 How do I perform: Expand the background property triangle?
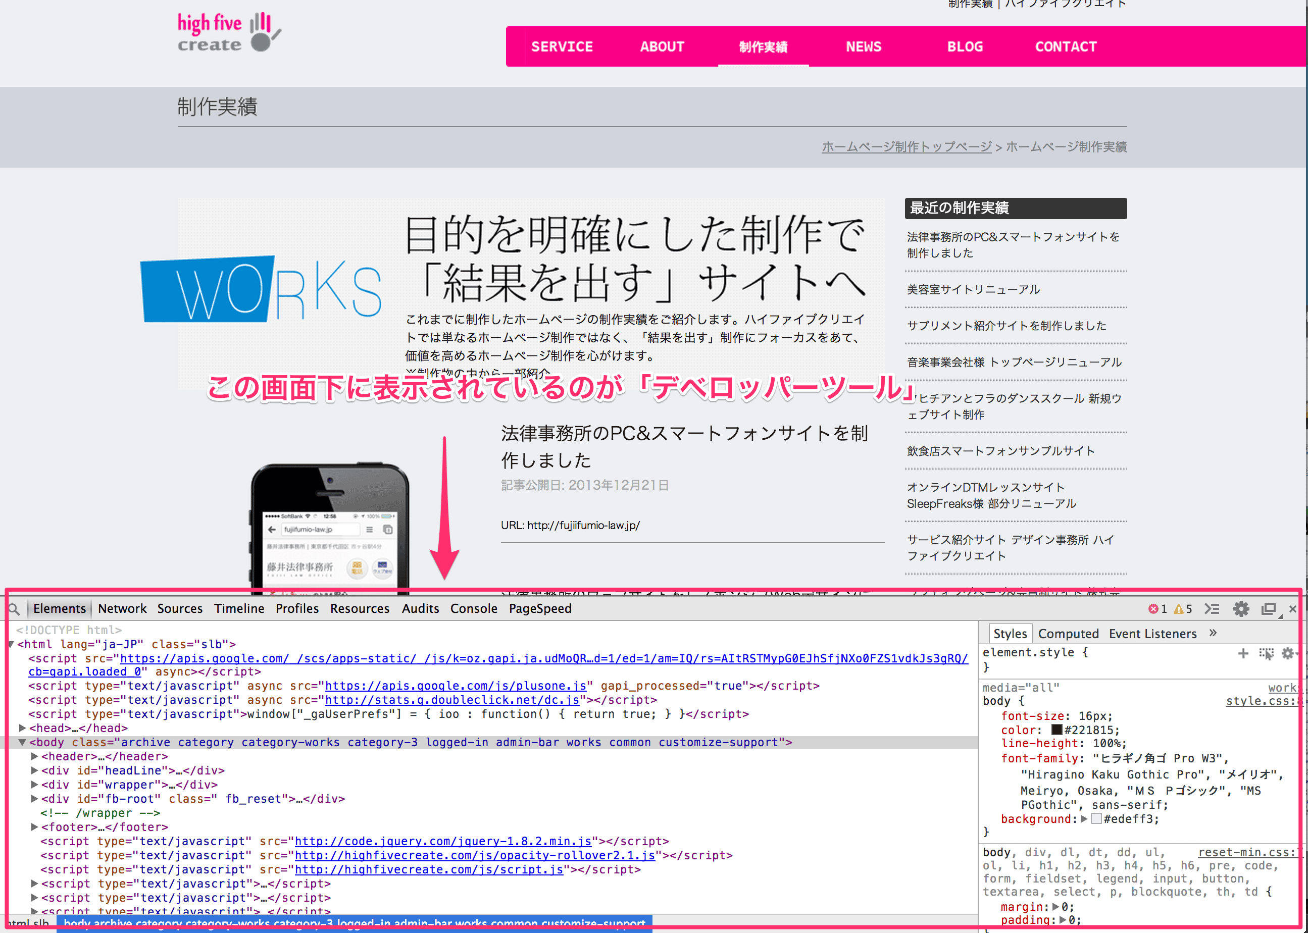tap(1084, 819)
